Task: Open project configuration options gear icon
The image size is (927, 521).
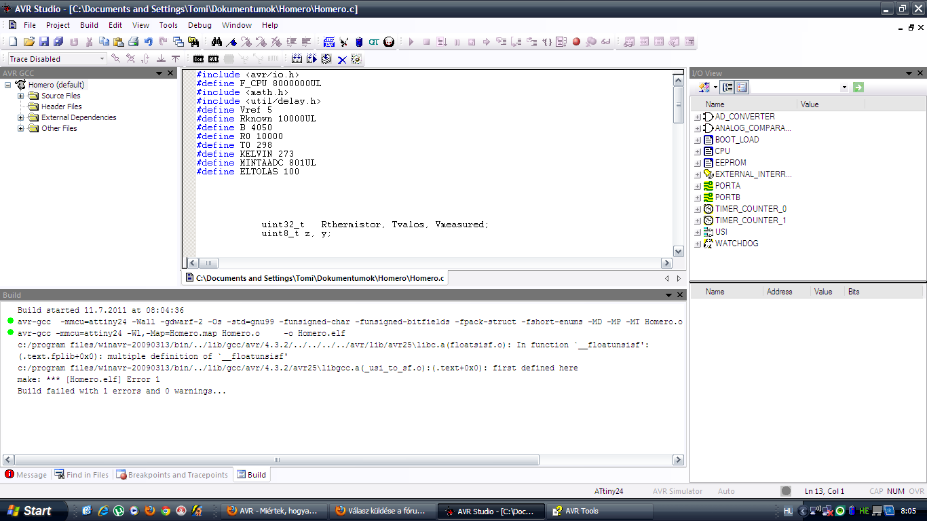Action: [356, 59]
